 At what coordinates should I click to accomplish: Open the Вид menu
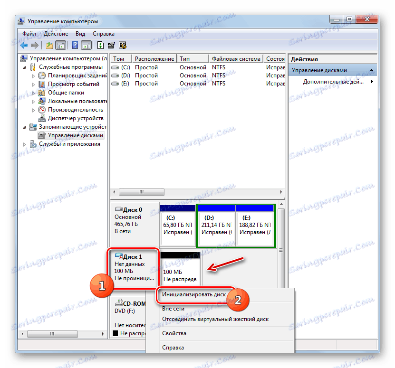point(80,34)
